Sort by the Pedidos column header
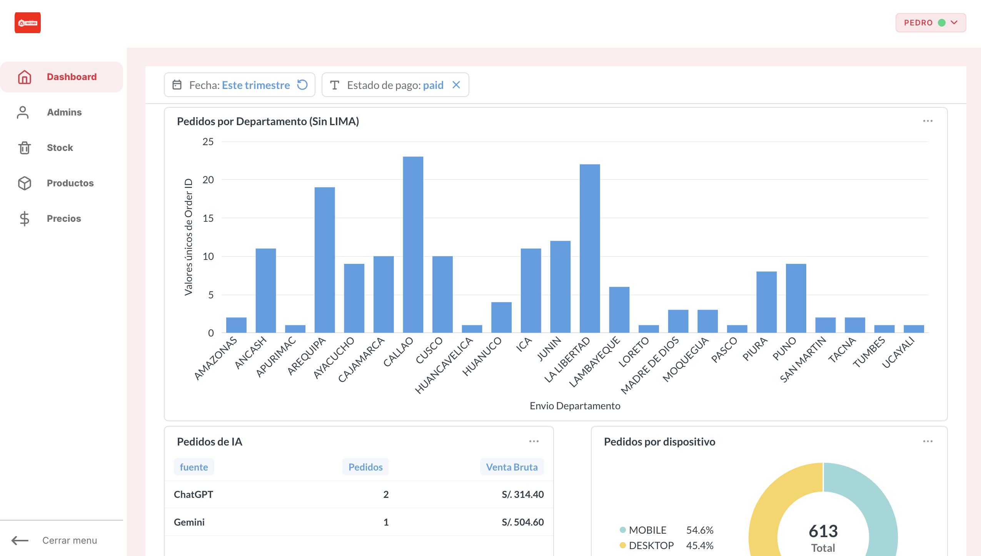 tap(365, 467)
